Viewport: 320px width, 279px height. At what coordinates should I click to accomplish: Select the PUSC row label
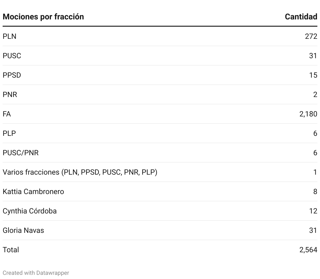point(12,56)
